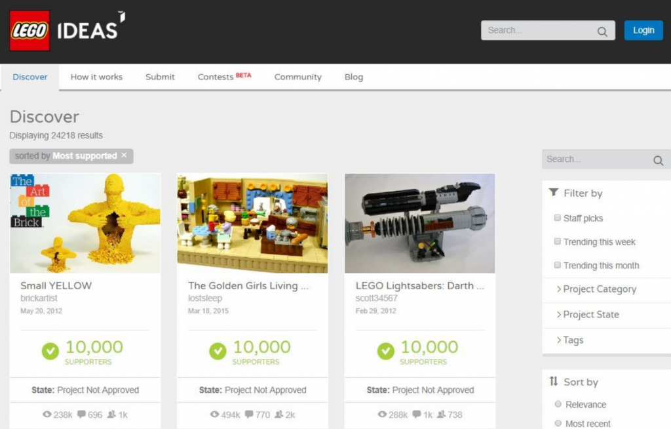The height and width of the screenshot is (429, 671).
Task: Open the Discover tab
Action: click(x=30, y=77)
